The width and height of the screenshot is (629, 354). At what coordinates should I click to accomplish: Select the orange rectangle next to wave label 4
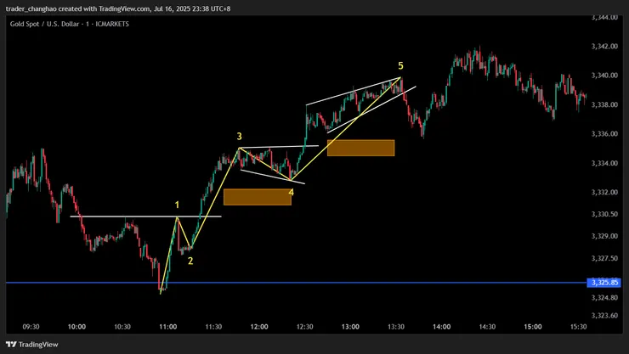pos(258,197)
